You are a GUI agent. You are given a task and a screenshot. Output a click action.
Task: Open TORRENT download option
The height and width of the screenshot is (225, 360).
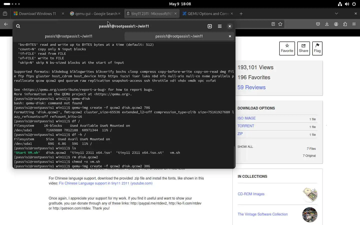pos(246,126)
